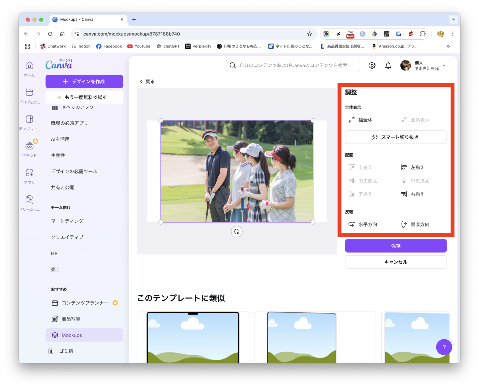Select the ホーム icon in the left sidebar

click(x=29, y=66)
